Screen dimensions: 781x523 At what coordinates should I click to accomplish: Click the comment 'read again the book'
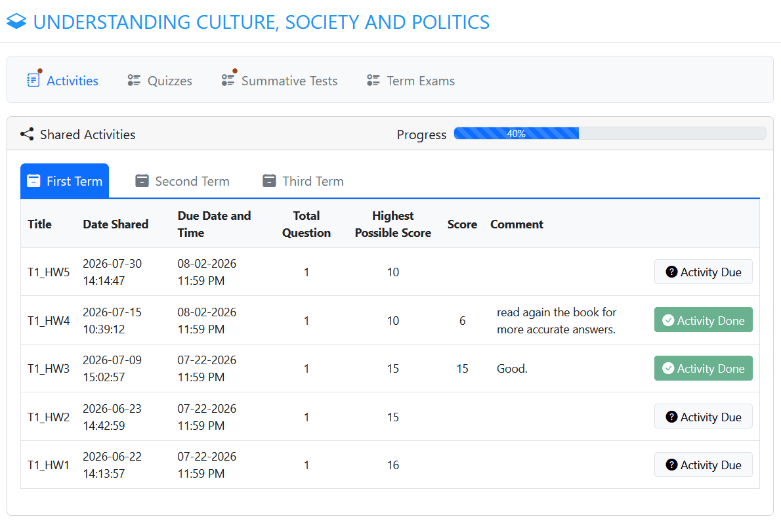click(x=557, y=320)
